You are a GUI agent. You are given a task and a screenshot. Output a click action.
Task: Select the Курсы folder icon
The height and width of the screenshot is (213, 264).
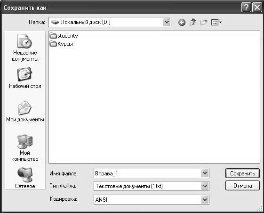53,44
